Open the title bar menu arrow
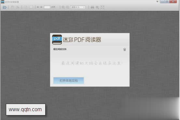This screenshot has width=180, height=120. coord(158,2)
